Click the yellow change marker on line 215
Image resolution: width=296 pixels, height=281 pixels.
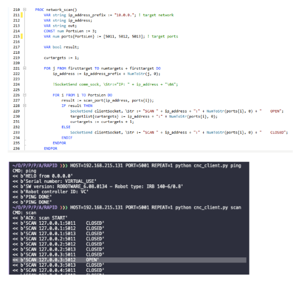pyautogui.click(x=23, y=36)
